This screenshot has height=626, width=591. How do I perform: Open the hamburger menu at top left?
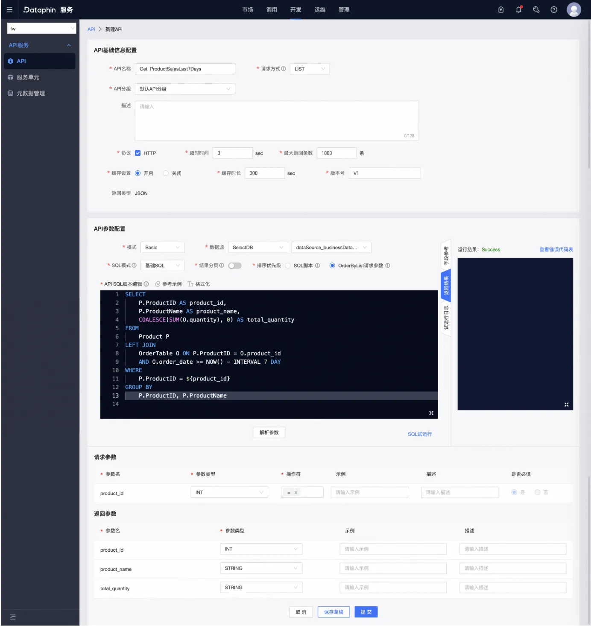coord(9,9)
